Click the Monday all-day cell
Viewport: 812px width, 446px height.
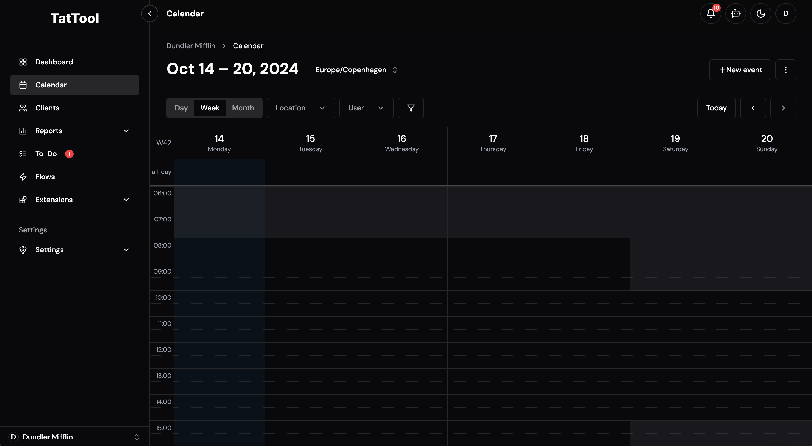[219, 172]
